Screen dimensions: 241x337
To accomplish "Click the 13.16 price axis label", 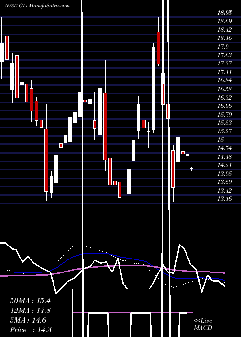I will (x=225, y=199).
